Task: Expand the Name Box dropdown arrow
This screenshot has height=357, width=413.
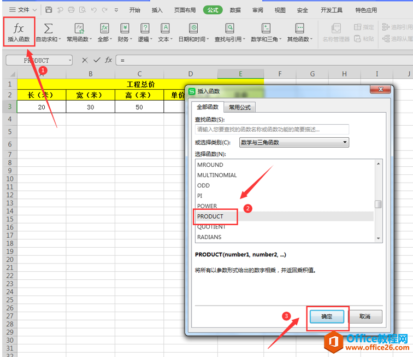Action: click(x=70, y=60)
